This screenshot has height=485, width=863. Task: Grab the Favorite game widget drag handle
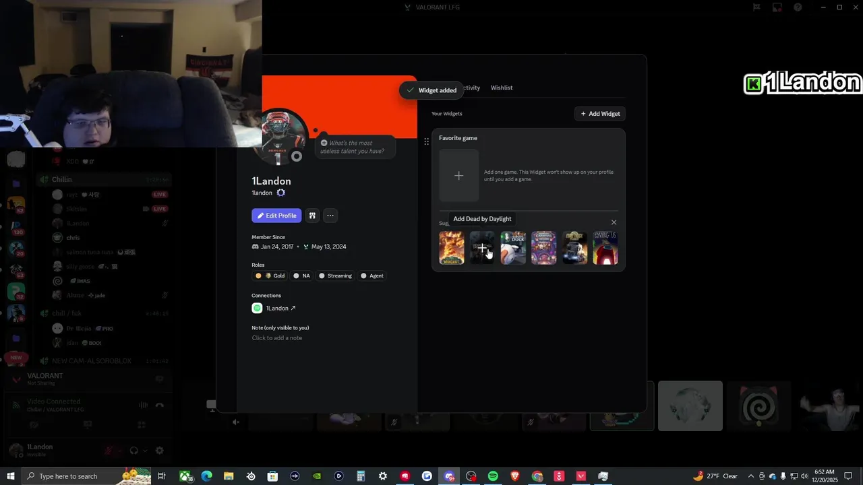[x=426, y=141]
